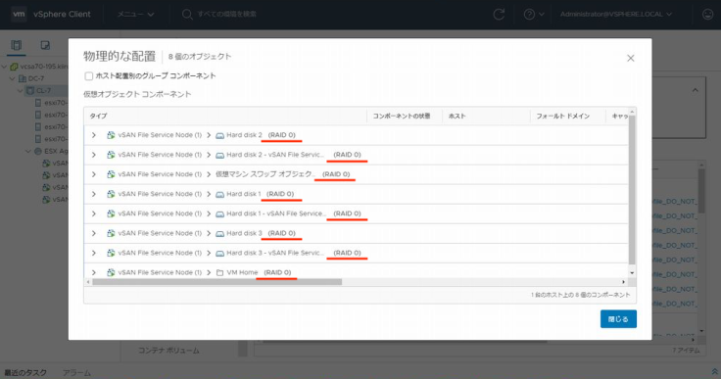Open VMs and Templates inventory tab icon
Viewport: 721px width, 379px height.
tap(45, 45)
